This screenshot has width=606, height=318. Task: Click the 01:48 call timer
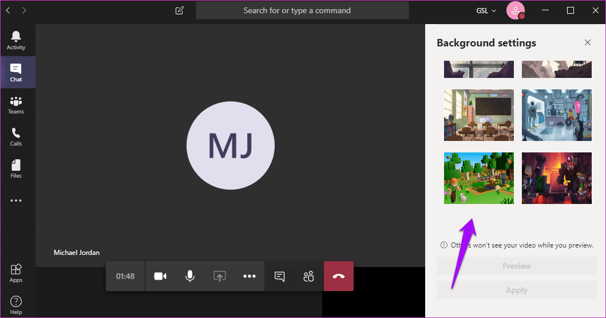click(x=125, y=276)
